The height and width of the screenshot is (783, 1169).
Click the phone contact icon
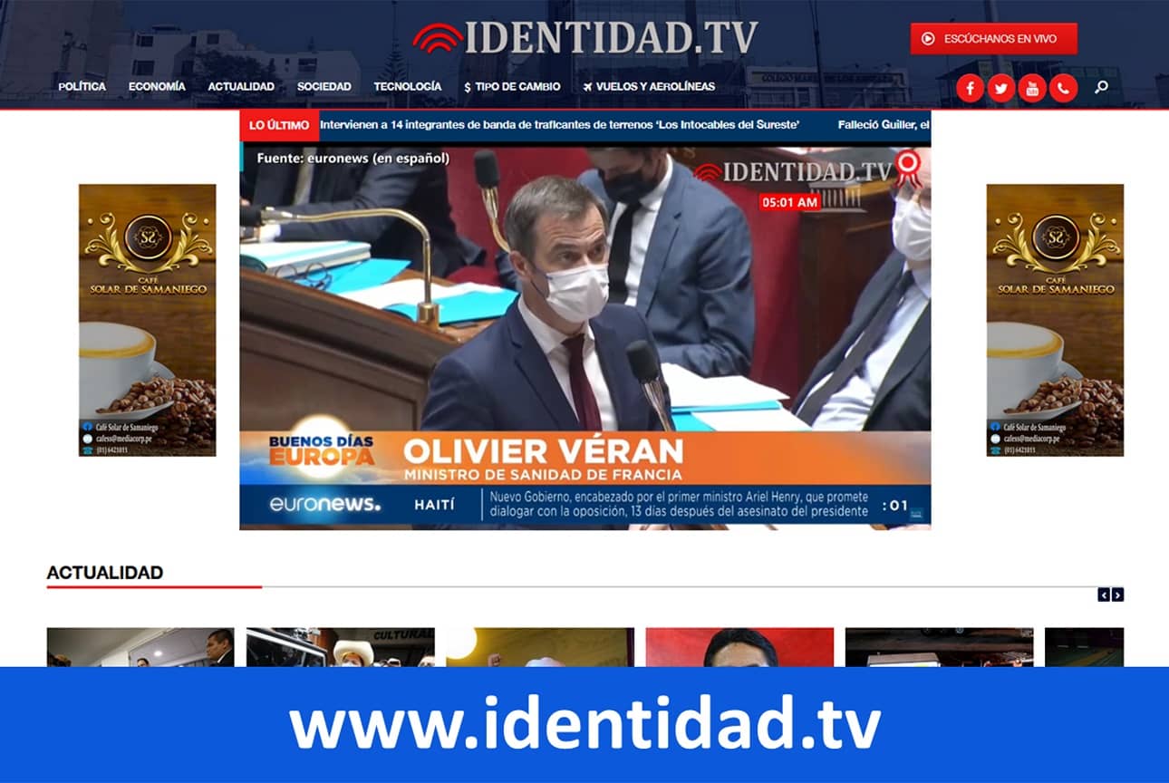click(1063, 88)
